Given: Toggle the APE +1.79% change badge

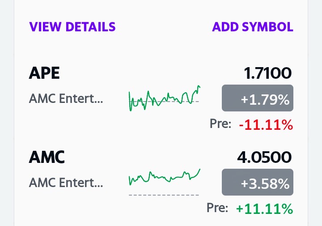Looking at the screenshot, I should pos(258,98).
